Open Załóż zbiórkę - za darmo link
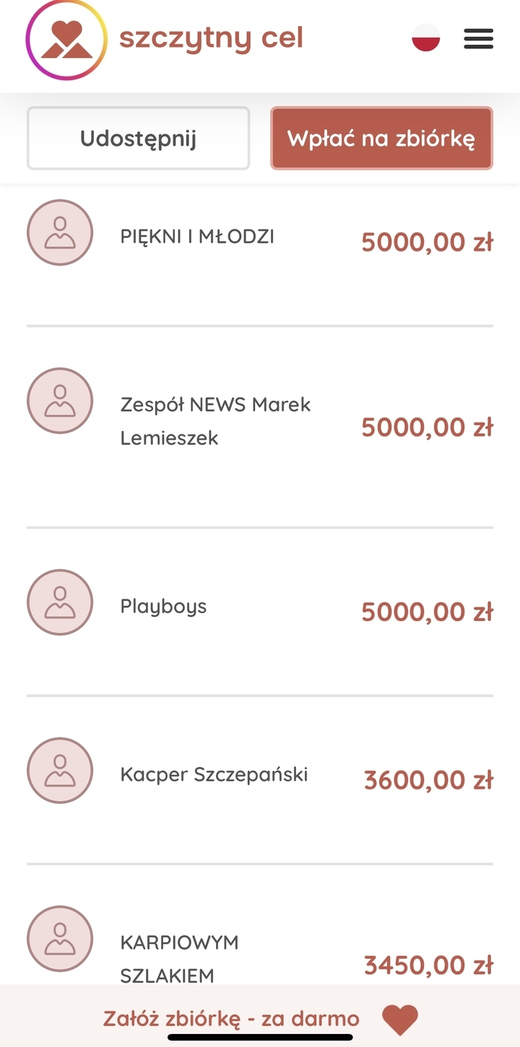The width and height of the screenshot is (520, 1047). tap(231, 1019)
